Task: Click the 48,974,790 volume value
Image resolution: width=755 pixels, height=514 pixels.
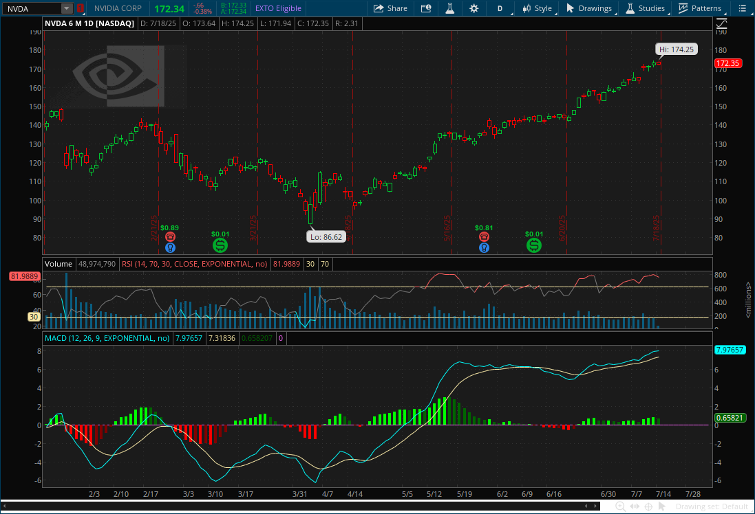Action: 97,264
